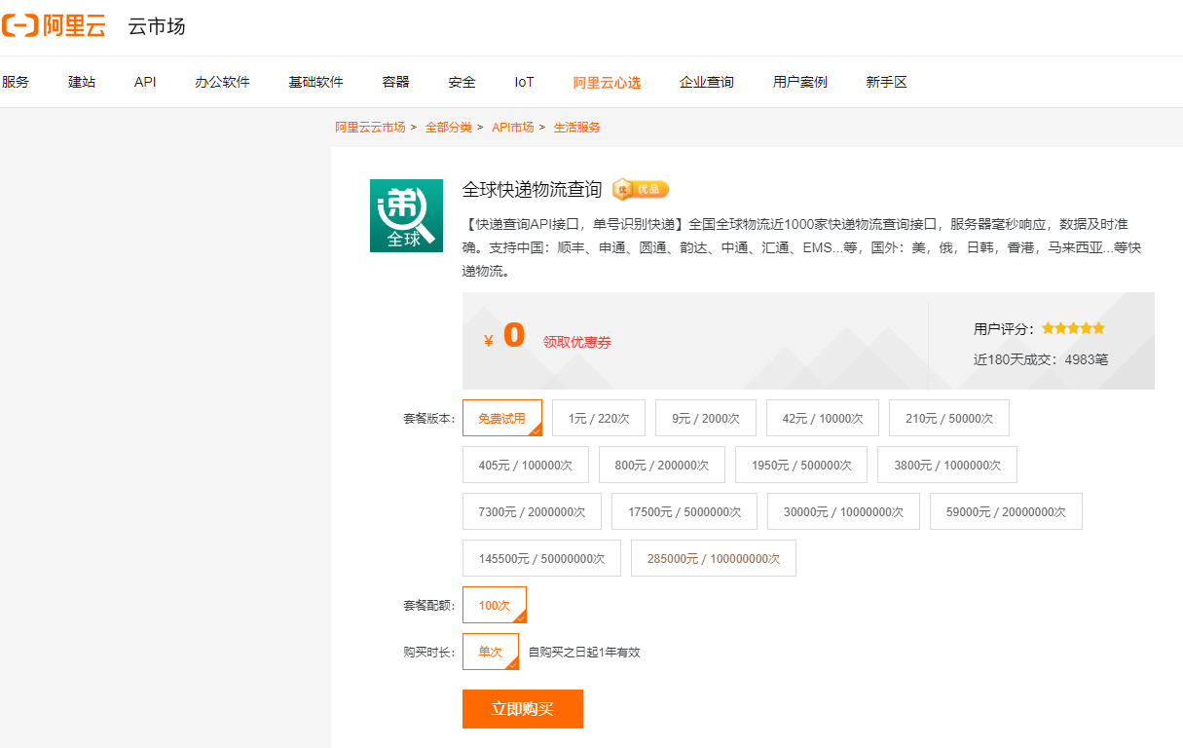Go to 全部分类 breadcrumb
Screen dimensions: 1183x748
click(448, 128)
